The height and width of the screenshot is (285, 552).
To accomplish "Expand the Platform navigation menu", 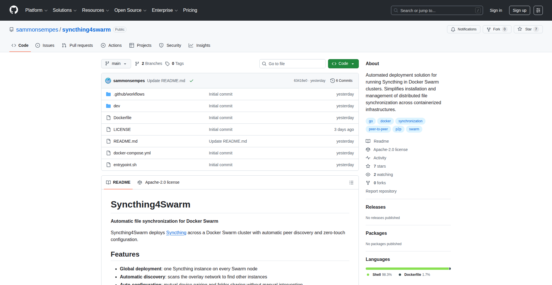I will [36, 10].
